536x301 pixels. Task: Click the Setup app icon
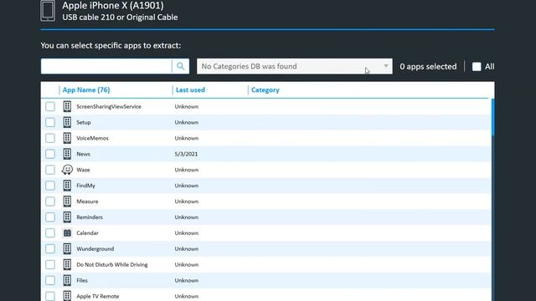67,122
